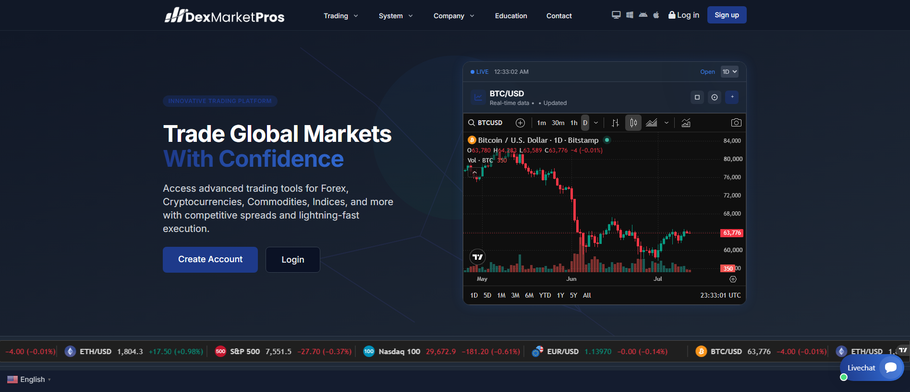Screen dimensions: 910x392
Task: Select the D daily chart interval
Action: point(585,123)
